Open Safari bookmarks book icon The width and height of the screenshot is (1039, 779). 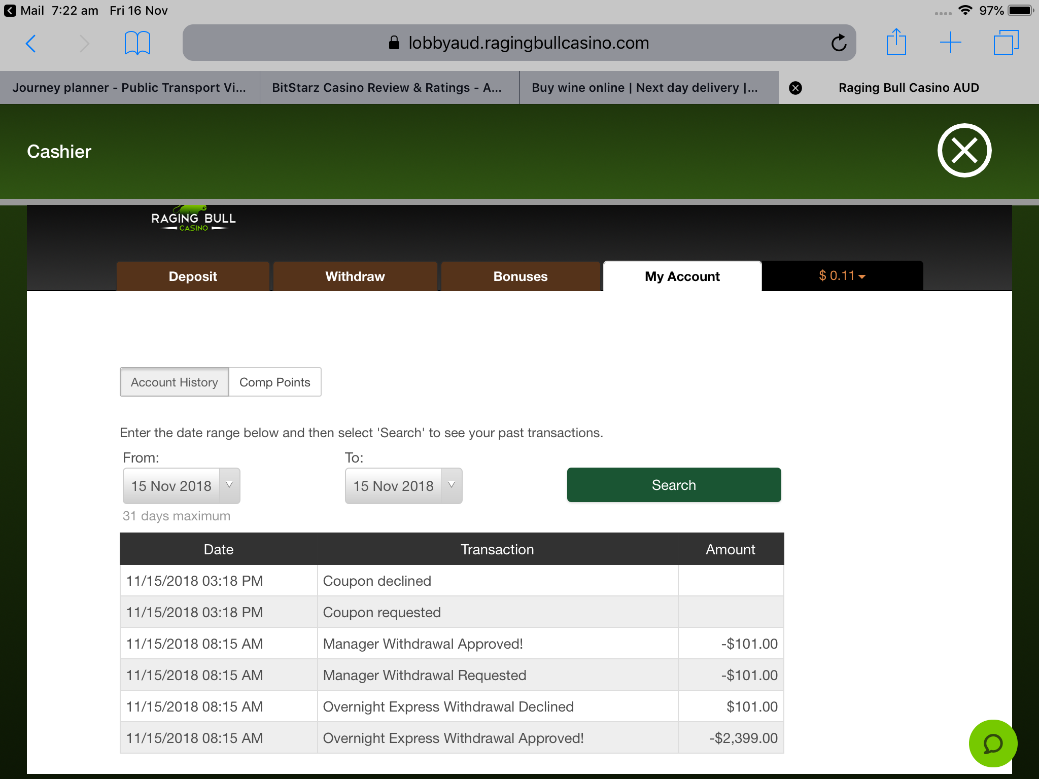click(x=137, y=43)
